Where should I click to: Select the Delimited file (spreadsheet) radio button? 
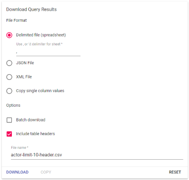pos(9,35)
